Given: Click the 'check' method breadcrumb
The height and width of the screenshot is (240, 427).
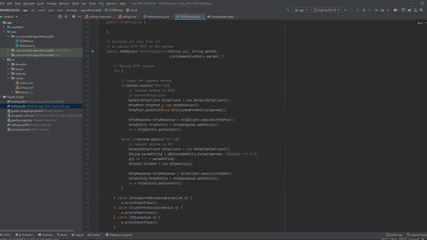Looking at the screenshot, I should tap(132, 10).
